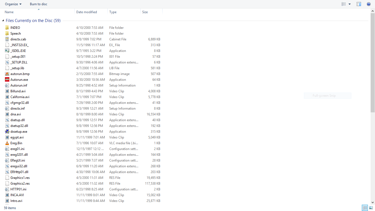Viewport: 375px width, 211px height.
Task: Click the Bitmap image type text
Action: pyautogui.click(x=119, y=74)
